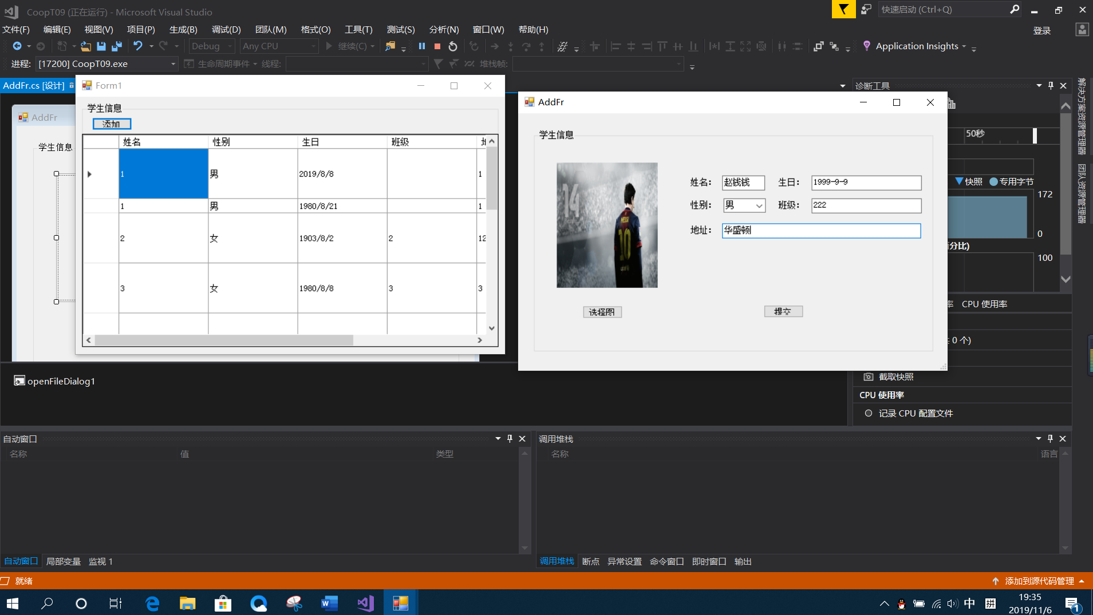This screenshot has width=1093, height=615.
Task: Click the 截取快照 take snapshot button
Action: coord(896,377)
